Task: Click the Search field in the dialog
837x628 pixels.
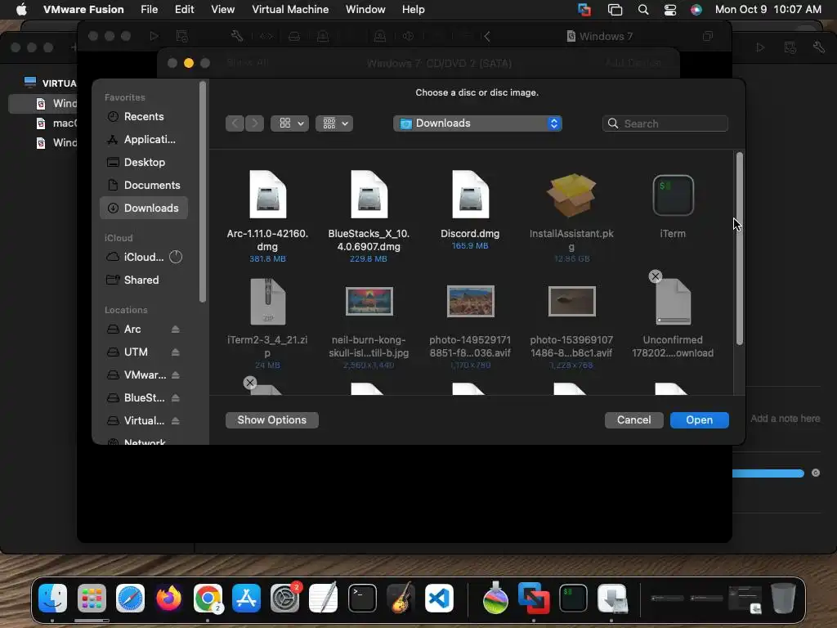Action: point(665,123)
